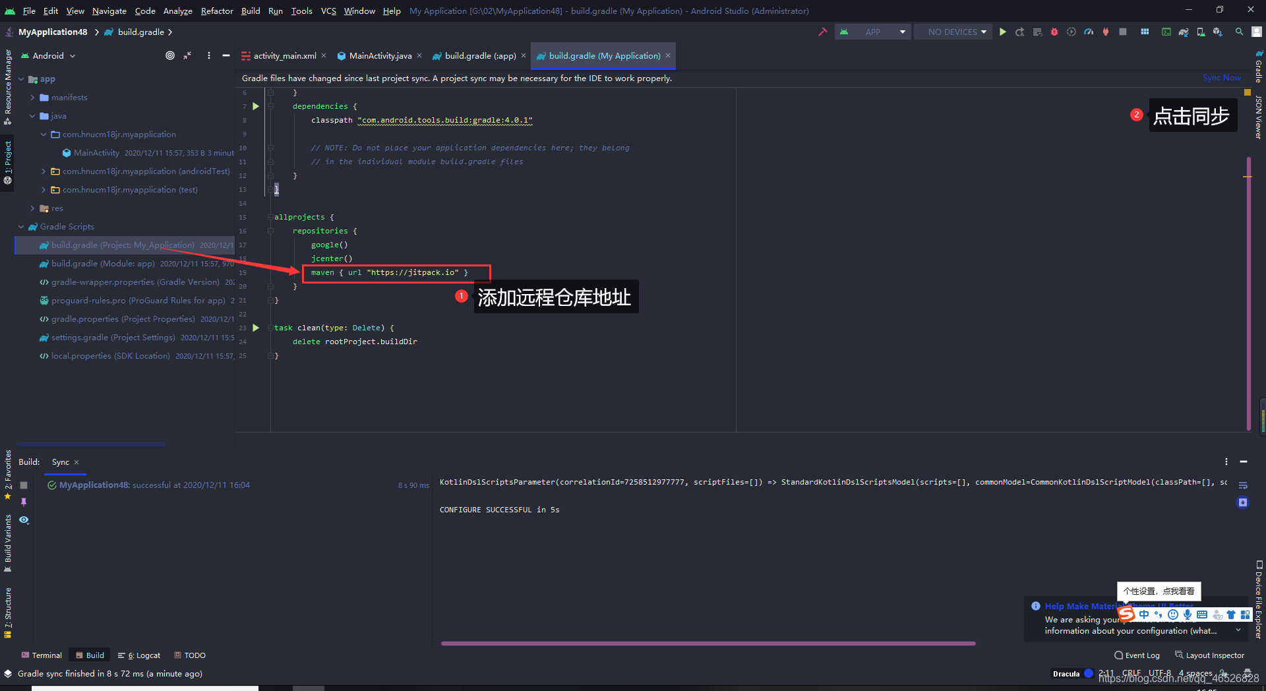Click the Sync Now link
This screenshot has height=691, width=1266.
tap(1221, 78)
